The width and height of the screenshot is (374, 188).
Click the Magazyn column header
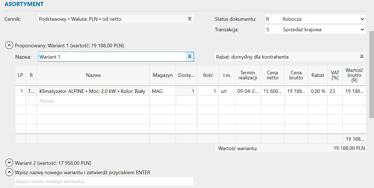(162, 75)
